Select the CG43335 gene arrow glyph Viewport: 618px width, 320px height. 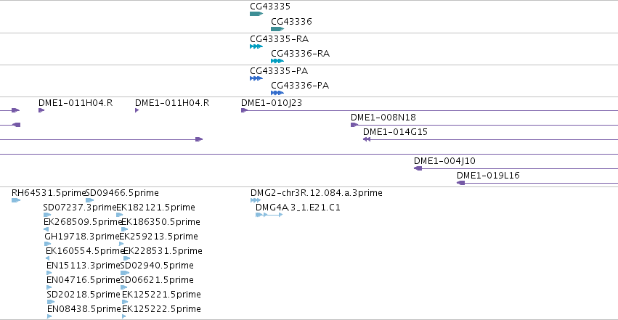pyautogui.click(x=256, y=14)
